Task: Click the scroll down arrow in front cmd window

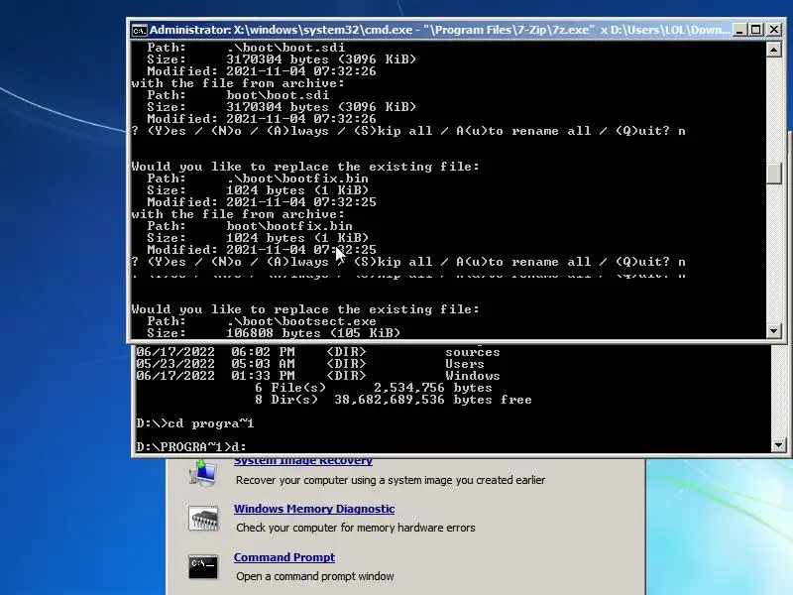Action: tap(773, 331)
